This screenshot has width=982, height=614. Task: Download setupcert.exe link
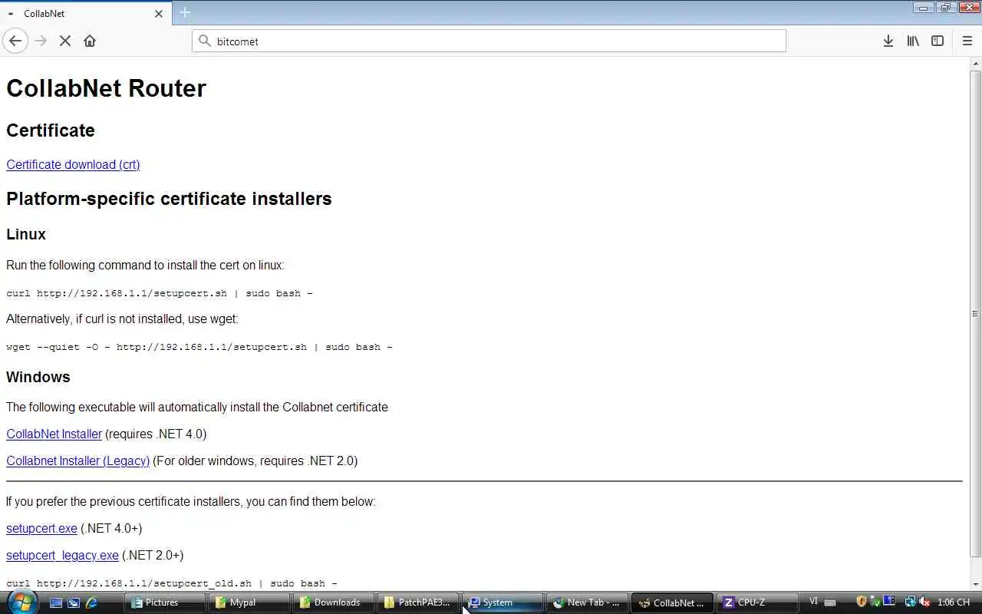click(x=41, y=528)
